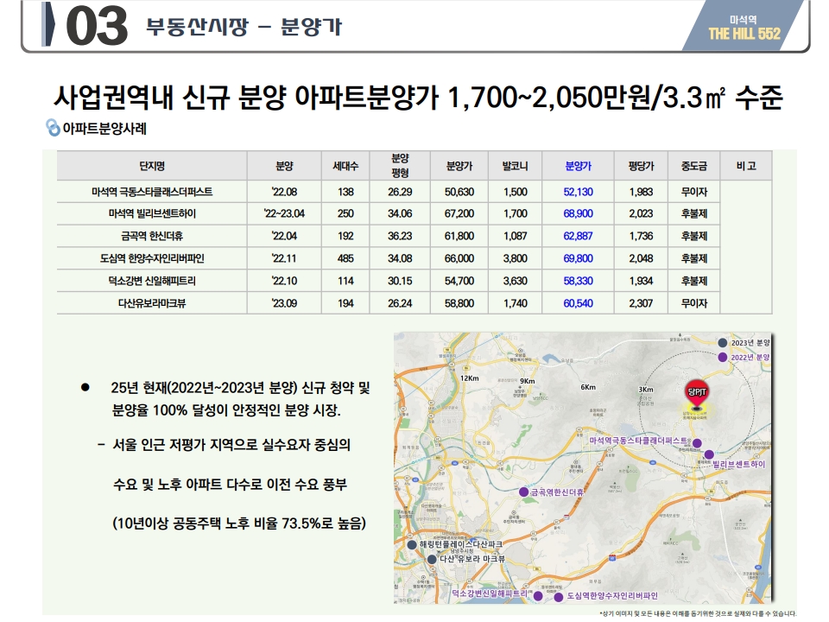This screenshot has width=829, height=622.
Task: Click the dark marker for 다산 유보라 마크뷰
Action: (x=432, y=559)
